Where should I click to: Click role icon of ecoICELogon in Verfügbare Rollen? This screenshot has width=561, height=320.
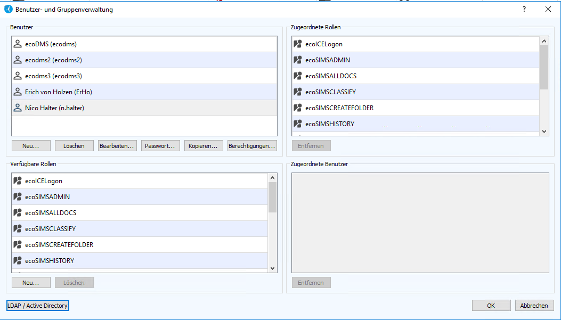[x=18, y=181]
